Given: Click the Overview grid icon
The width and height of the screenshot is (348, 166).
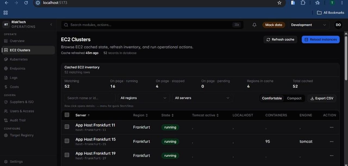Looking at the screenshot, I should (6, 41).
